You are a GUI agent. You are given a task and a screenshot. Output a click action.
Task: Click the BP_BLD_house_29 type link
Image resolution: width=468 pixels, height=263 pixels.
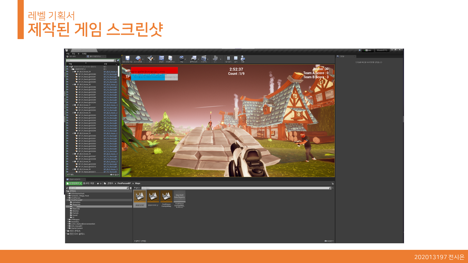click(x=111, y=72)
